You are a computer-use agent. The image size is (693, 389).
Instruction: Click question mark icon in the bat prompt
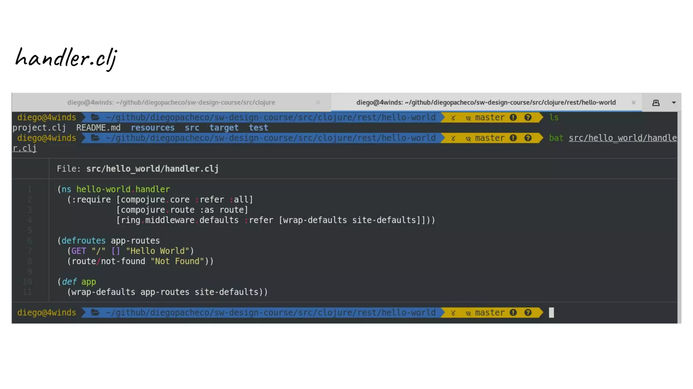pos(528,138)
